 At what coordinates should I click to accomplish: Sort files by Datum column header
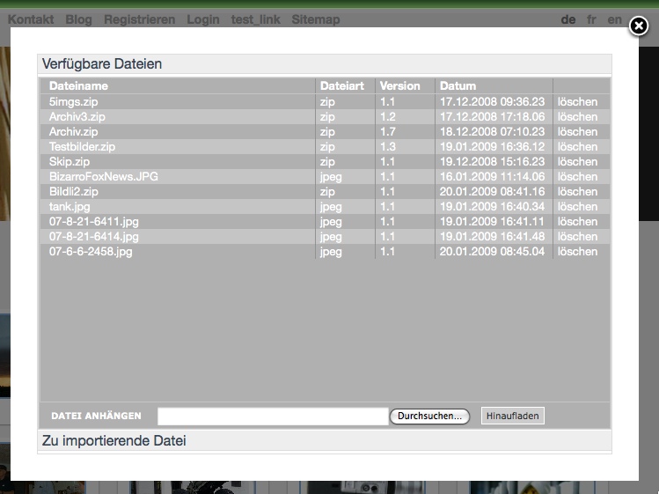pos(458,86)
